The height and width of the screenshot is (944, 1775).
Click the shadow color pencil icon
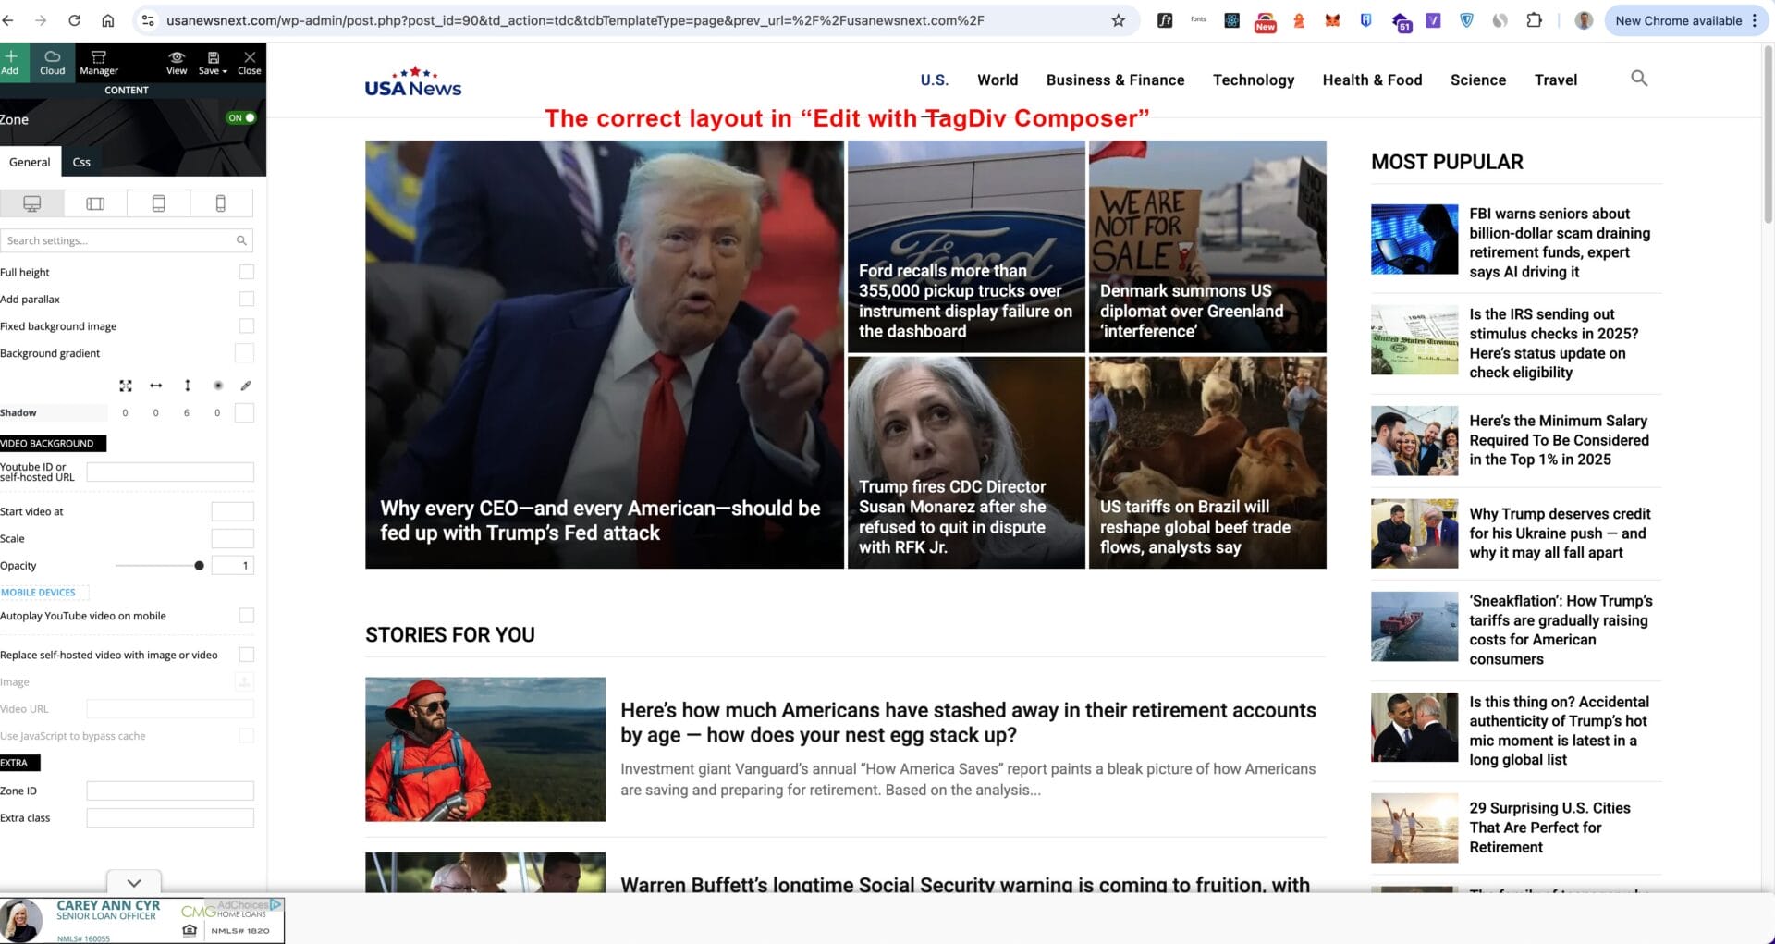click(x=246, y=386)
